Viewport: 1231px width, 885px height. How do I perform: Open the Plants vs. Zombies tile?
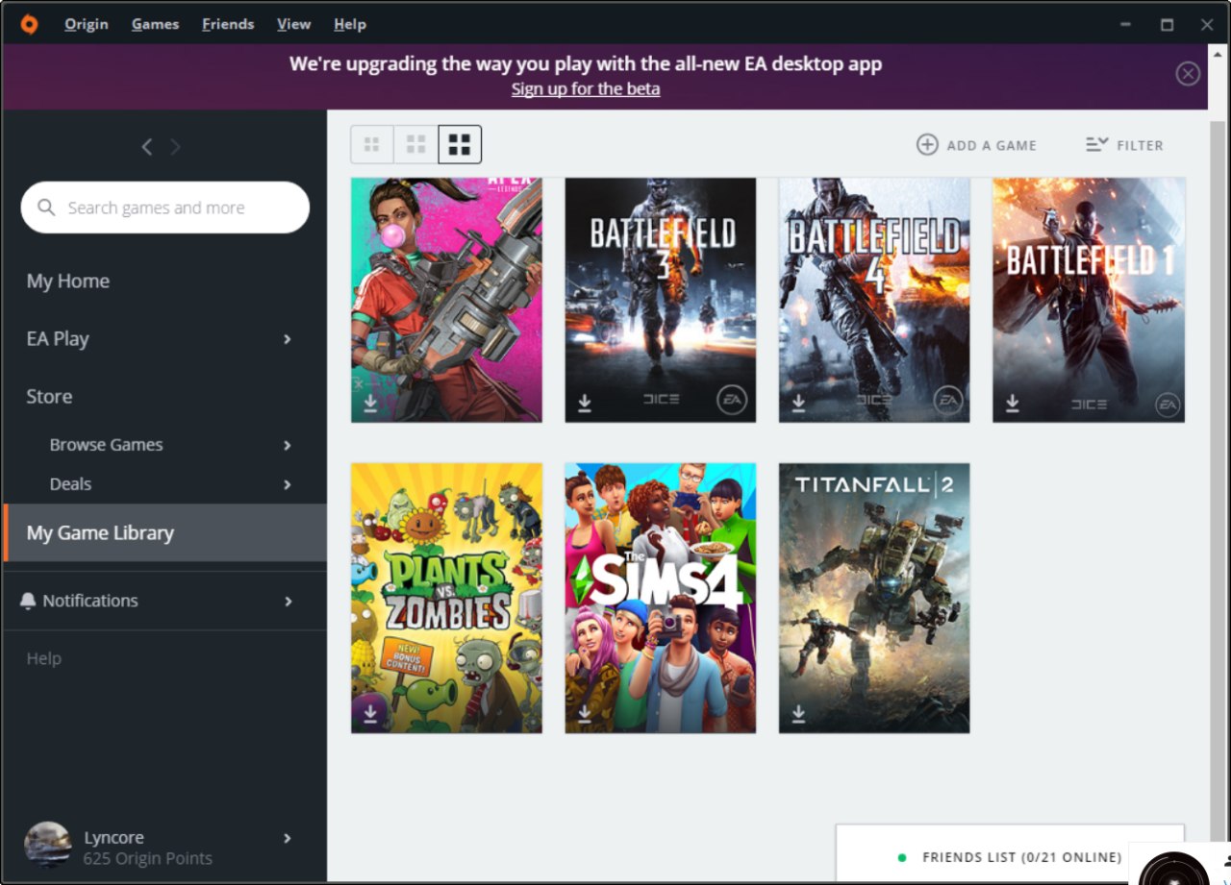click(446, 598)
